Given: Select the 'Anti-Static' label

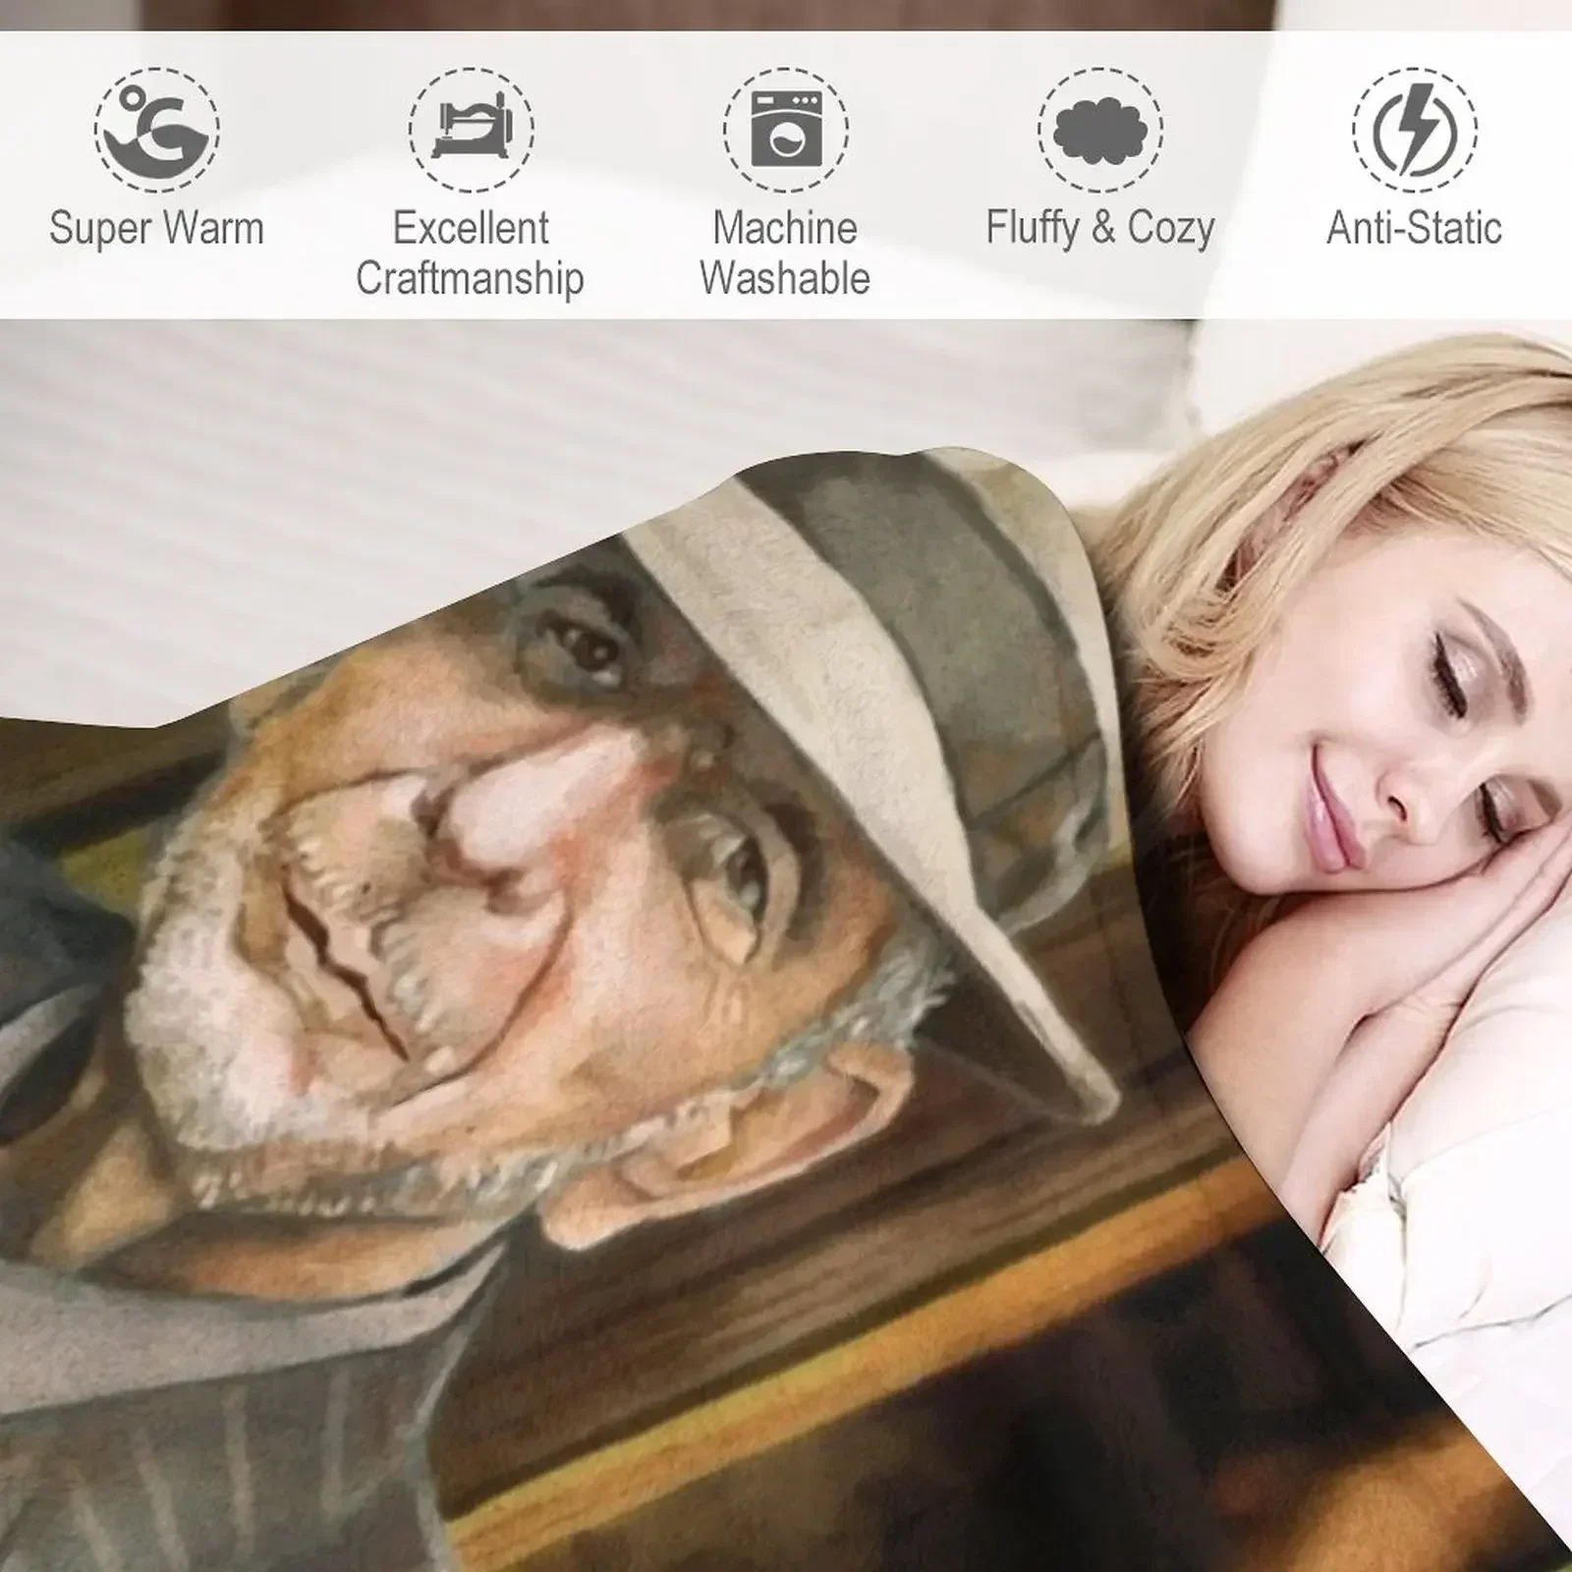Looking at the screenshot, I should tap(1414, 228).
